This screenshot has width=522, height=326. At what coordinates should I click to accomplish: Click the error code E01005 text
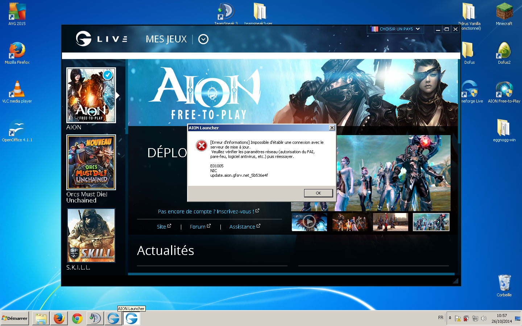217,166
